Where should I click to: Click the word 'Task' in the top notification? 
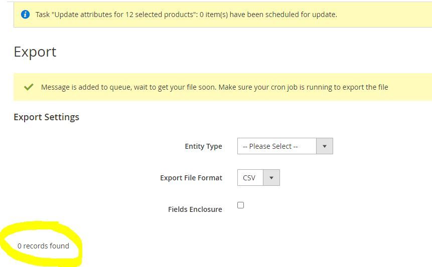(43, 15)
